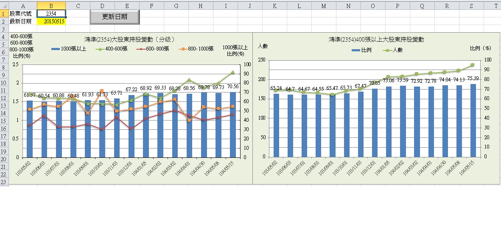The image size is (501, 238).
Task: Select column M header
Action: 324,6
